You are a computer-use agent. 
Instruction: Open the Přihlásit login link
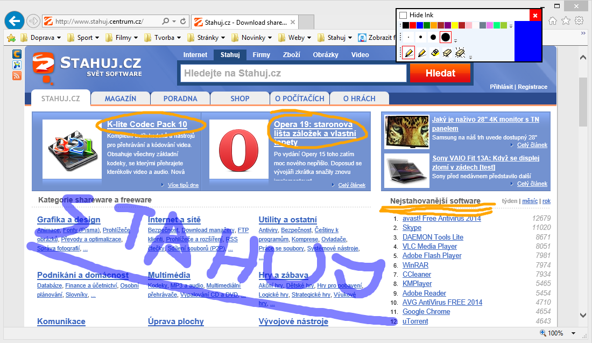tap(502, 87)
